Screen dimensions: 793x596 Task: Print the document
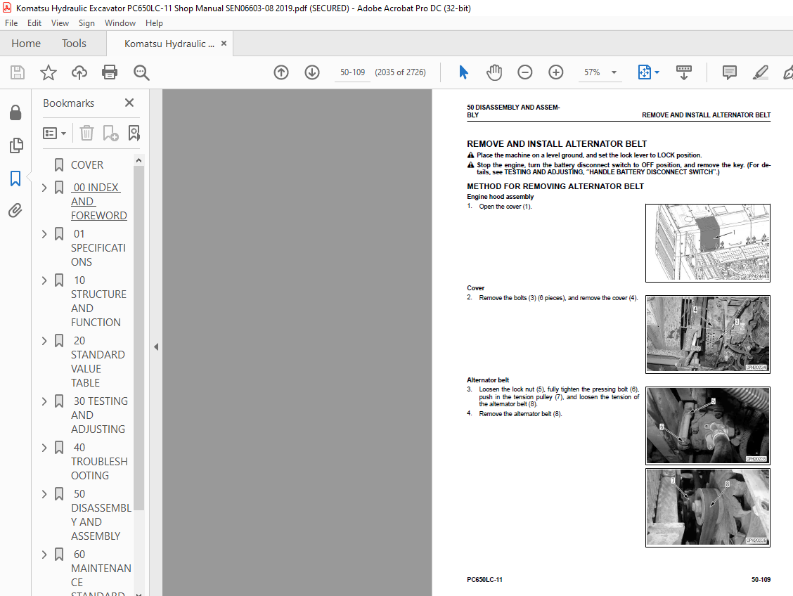click(x=110, y=72)
